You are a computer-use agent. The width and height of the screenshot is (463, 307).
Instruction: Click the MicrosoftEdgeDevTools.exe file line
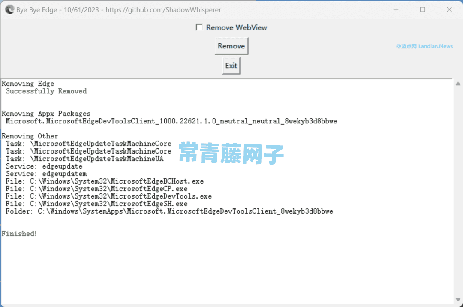click(x=108, y=196)
